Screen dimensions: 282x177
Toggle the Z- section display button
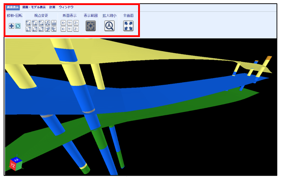[76, 29]
